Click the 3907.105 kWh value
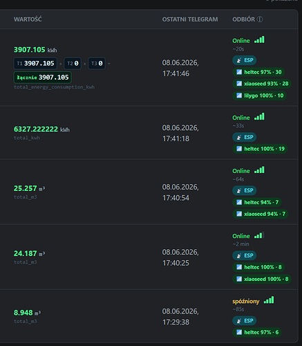This screenshot has height=346, width=302. [x=35, y=50]
